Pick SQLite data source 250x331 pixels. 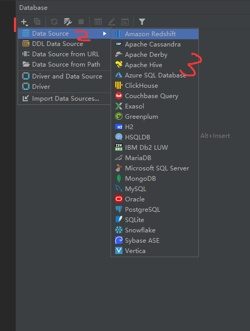tap(154, 220)
